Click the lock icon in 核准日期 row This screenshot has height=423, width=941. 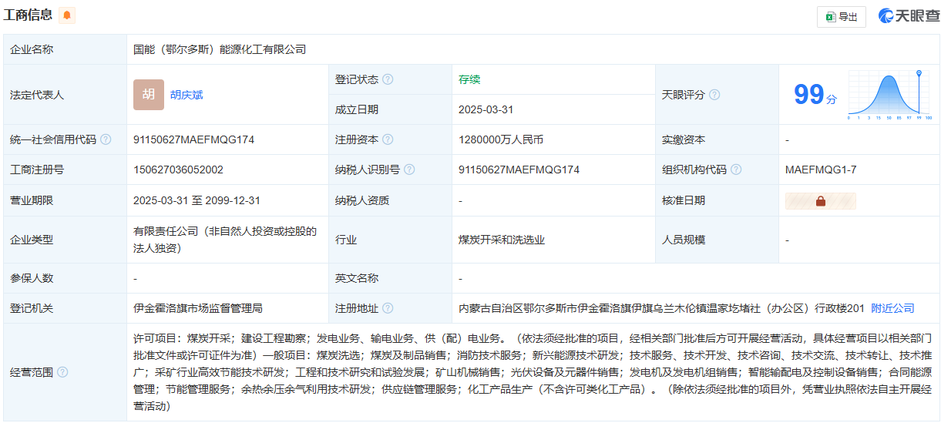point(820,201)
